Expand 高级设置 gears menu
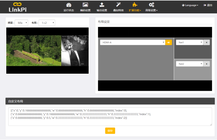Viewport: 217px width, 140px height. [152, 5]
